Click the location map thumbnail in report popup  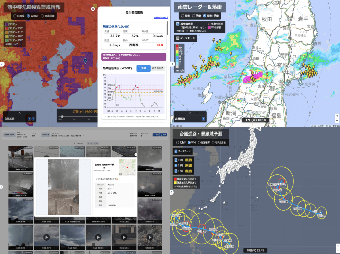pos(127,167)
